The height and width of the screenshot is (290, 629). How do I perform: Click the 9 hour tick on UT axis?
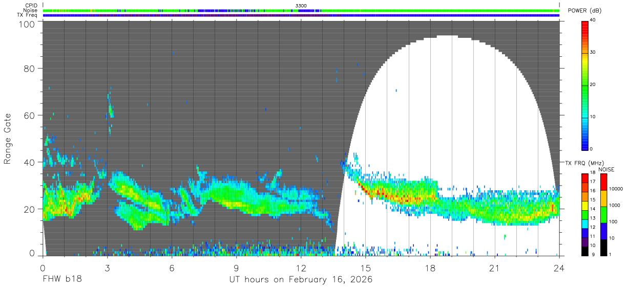coord(237,267)
